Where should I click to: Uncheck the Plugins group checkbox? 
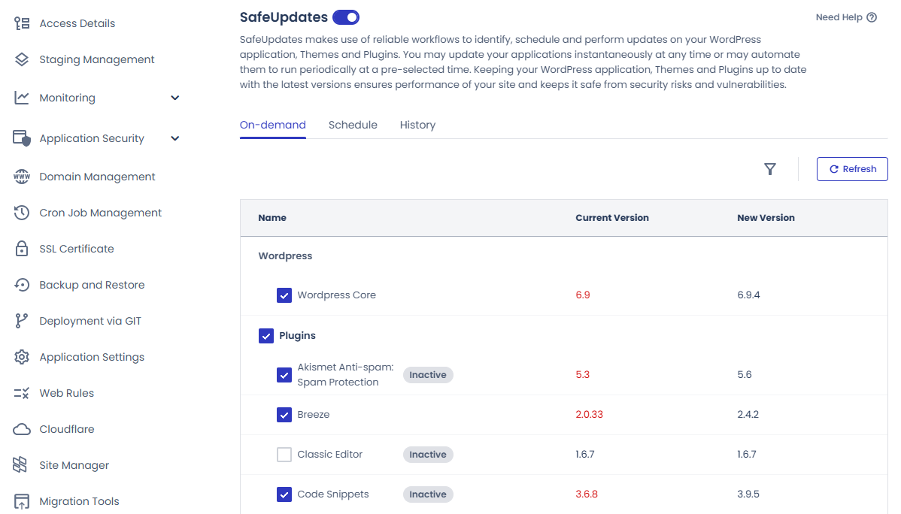pyautogui.click(x=266, y=336)
